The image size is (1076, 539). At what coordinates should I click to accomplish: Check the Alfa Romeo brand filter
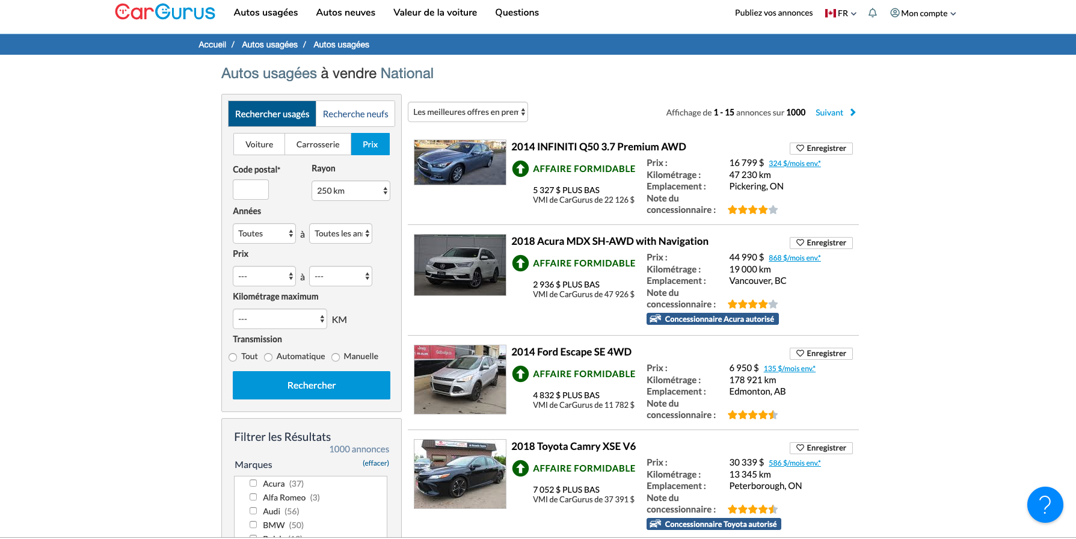point(253,497)
